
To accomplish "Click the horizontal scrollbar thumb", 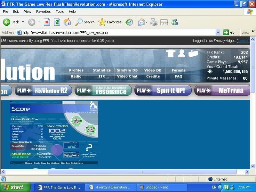I will point(142,172).
